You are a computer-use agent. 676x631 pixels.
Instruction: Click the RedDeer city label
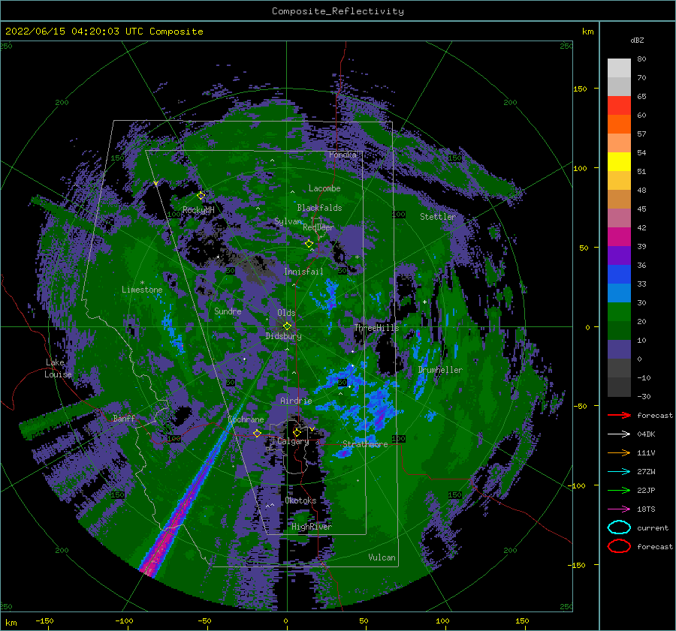[x=318, y=227]
